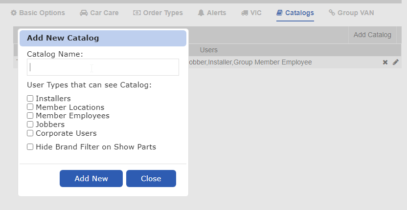Edit the catalog using the pencil icon
This screenshot has height=210, width=407.
[396, 63]
